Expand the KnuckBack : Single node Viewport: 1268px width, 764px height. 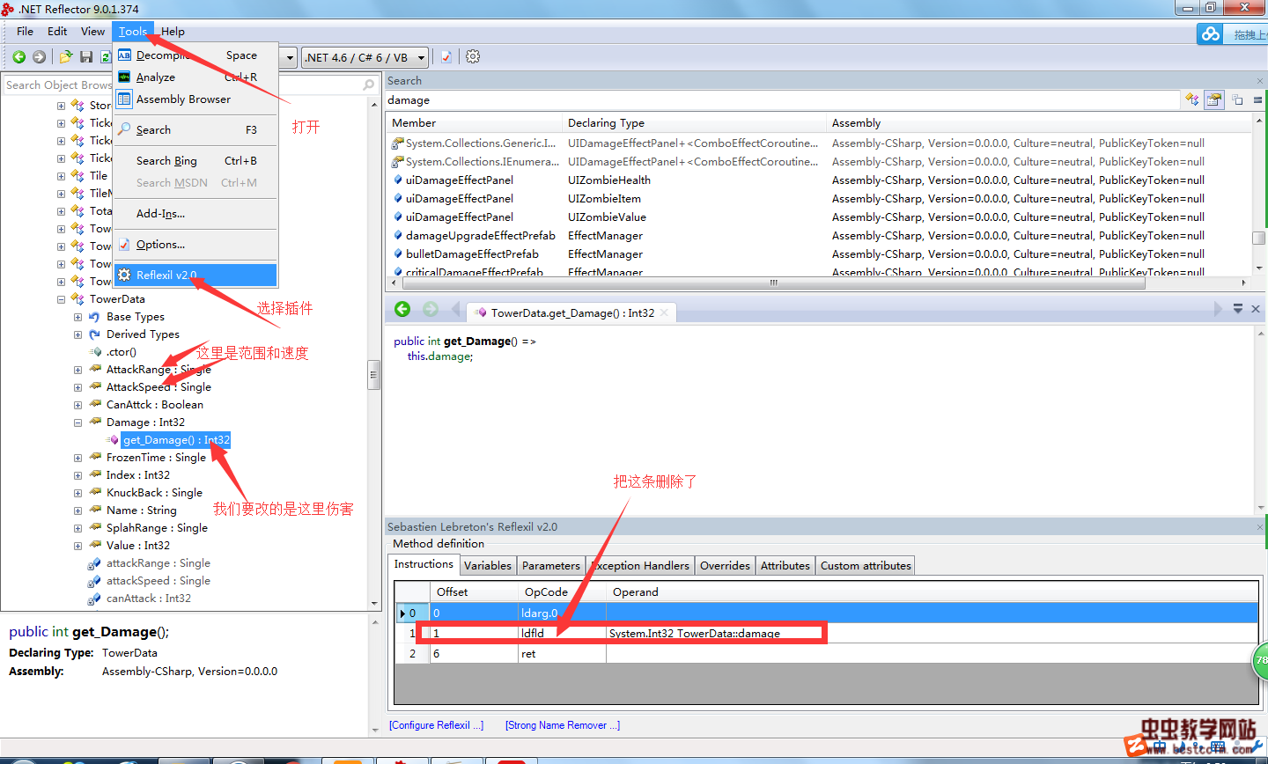click(77, 493)
